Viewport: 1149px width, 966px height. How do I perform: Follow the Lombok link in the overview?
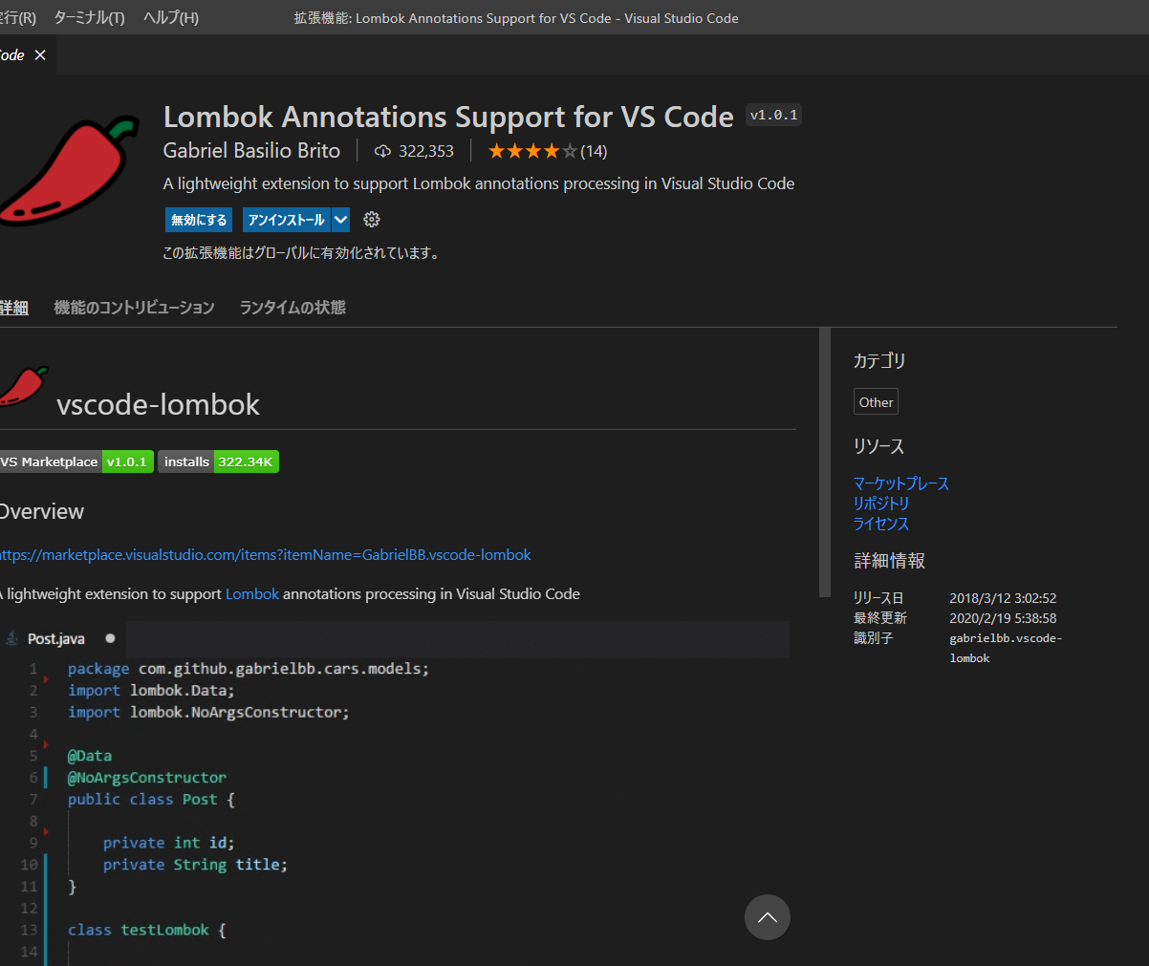click(252, 594)
